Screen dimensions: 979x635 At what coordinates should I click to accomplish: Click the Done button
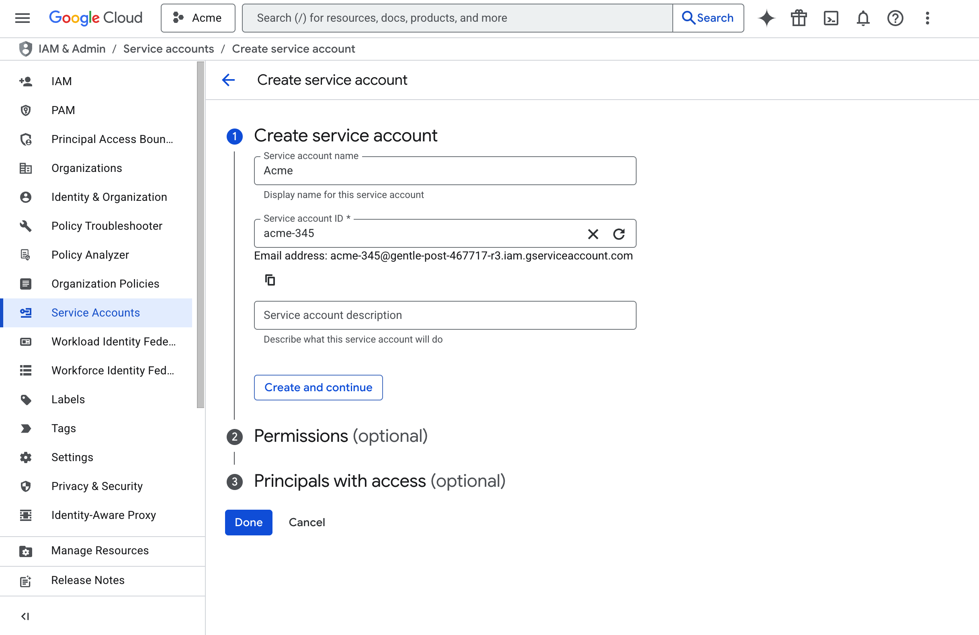point(248,523)
